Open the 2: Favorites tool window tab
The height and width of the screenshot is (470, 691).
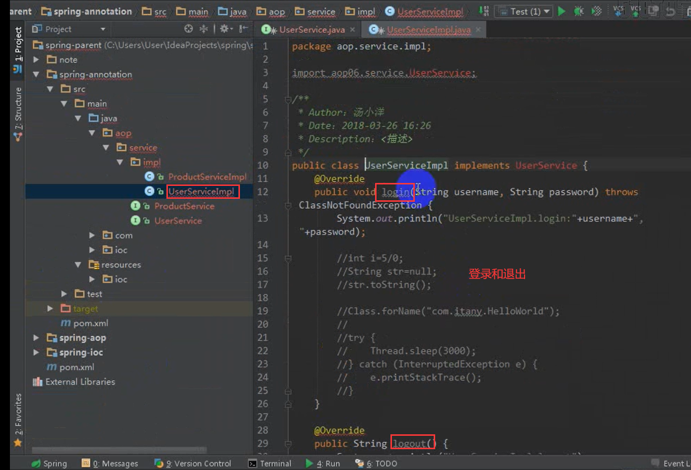18,419
